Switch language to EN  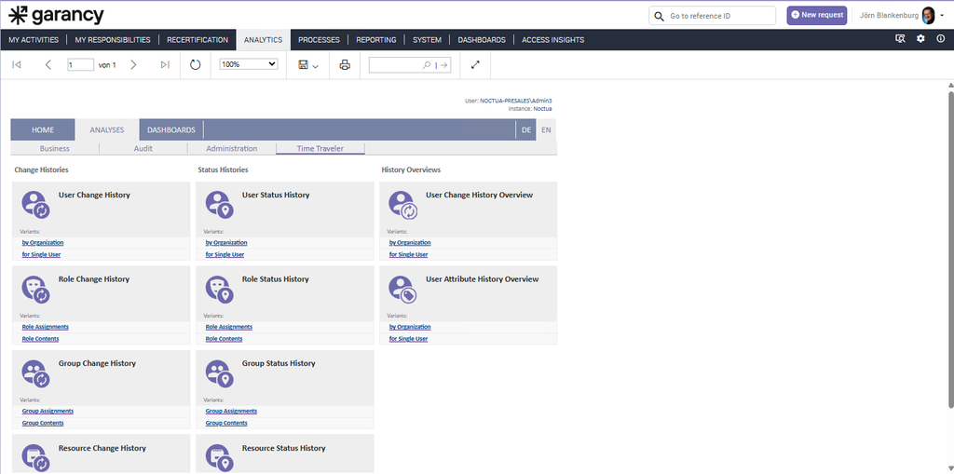546,129
